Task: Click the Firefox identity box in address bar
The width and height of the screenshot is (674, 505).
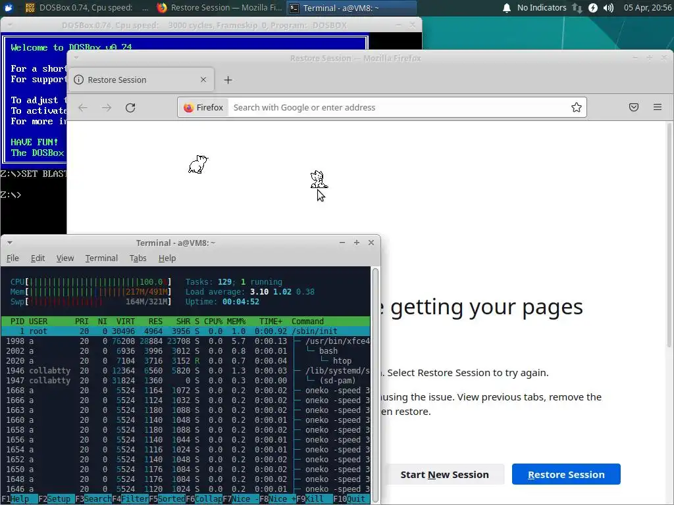Action: (x=203, y=107)
